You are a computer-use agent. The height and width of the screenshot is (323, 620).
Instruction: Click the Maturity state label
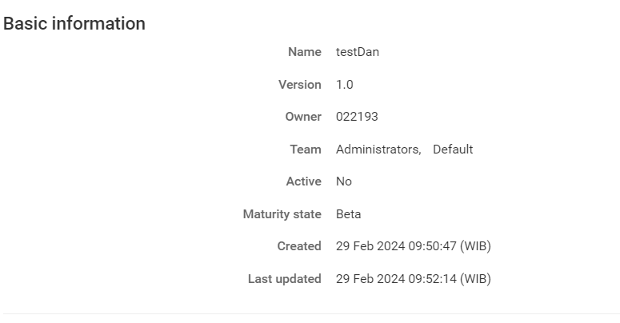coord(282,214)
